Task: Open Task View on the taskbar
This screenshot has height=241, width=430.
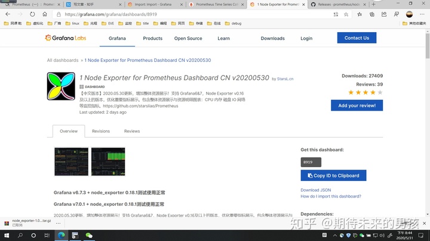Action: point(47,235)
